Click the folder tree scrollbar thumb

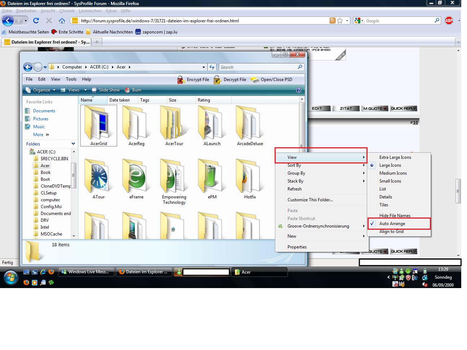click(74, 175)
